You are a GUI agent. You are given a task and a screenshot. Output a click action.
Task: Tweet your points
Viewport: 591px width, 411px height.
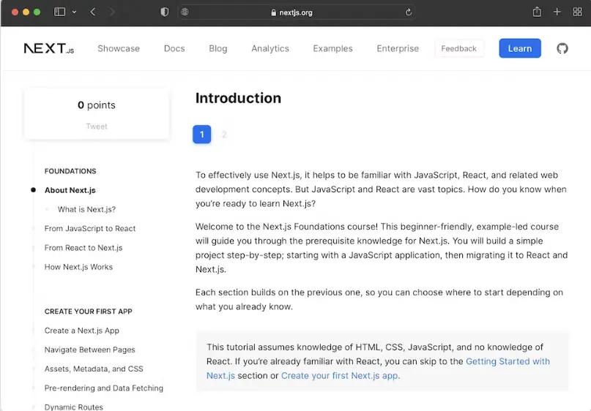click(x=97, y=127)
